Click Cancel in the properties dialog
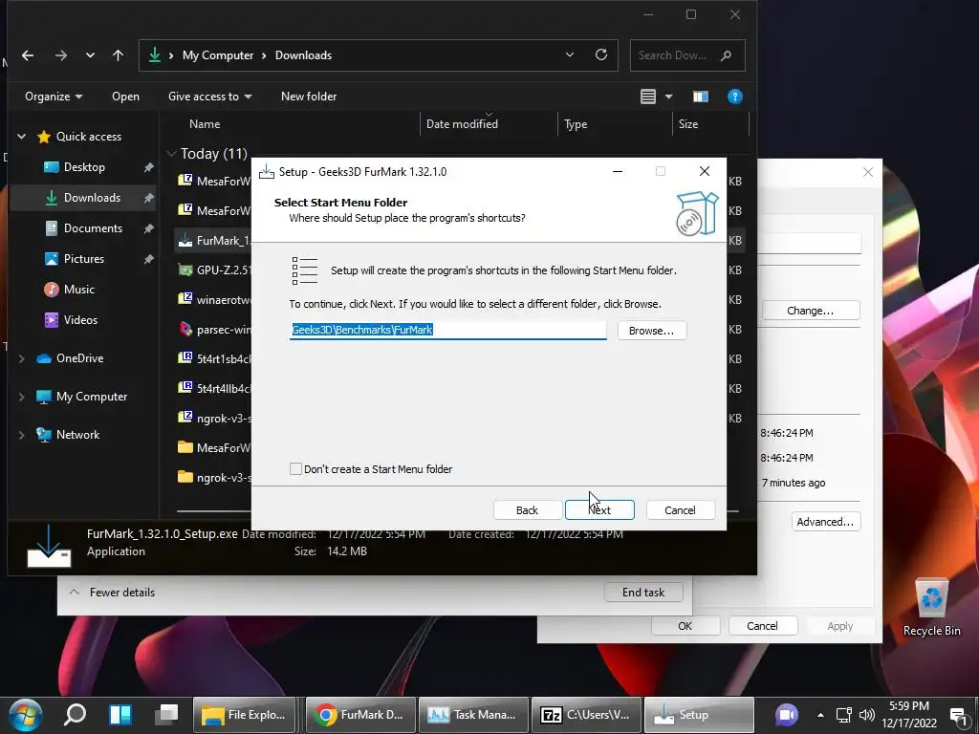The width and height of the screenshot is (979, 734). pos(762,625)
